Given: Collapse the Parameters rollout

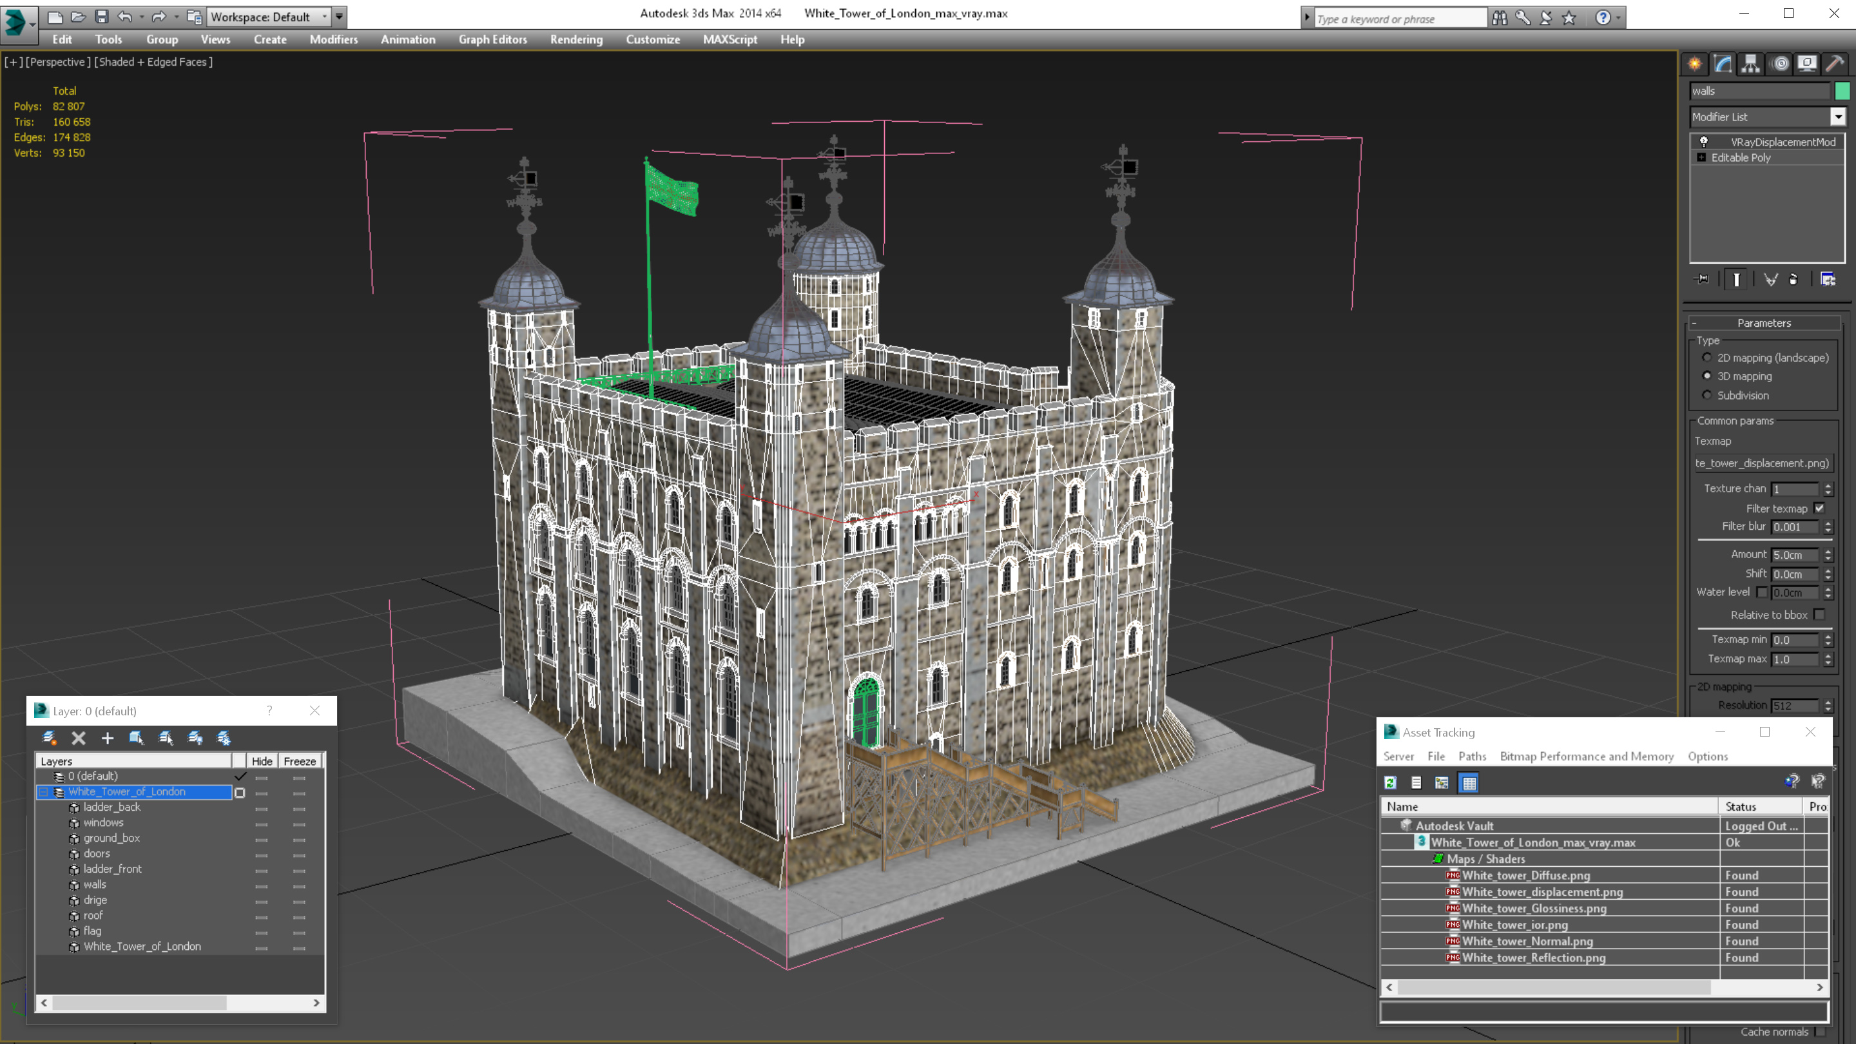Looking at the screenshot, I should (1694, 324).
